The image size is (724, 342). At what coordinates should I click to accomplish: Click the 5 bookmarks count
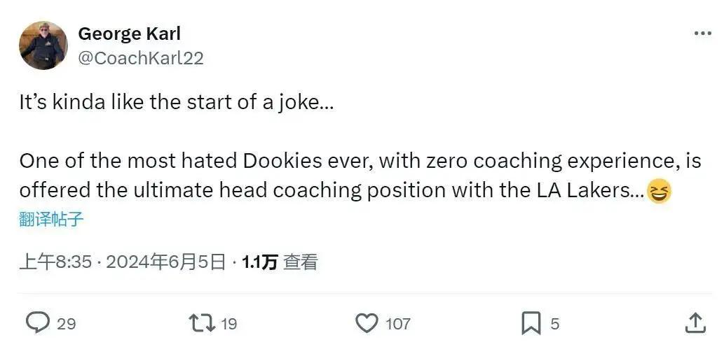click(554, 324)
